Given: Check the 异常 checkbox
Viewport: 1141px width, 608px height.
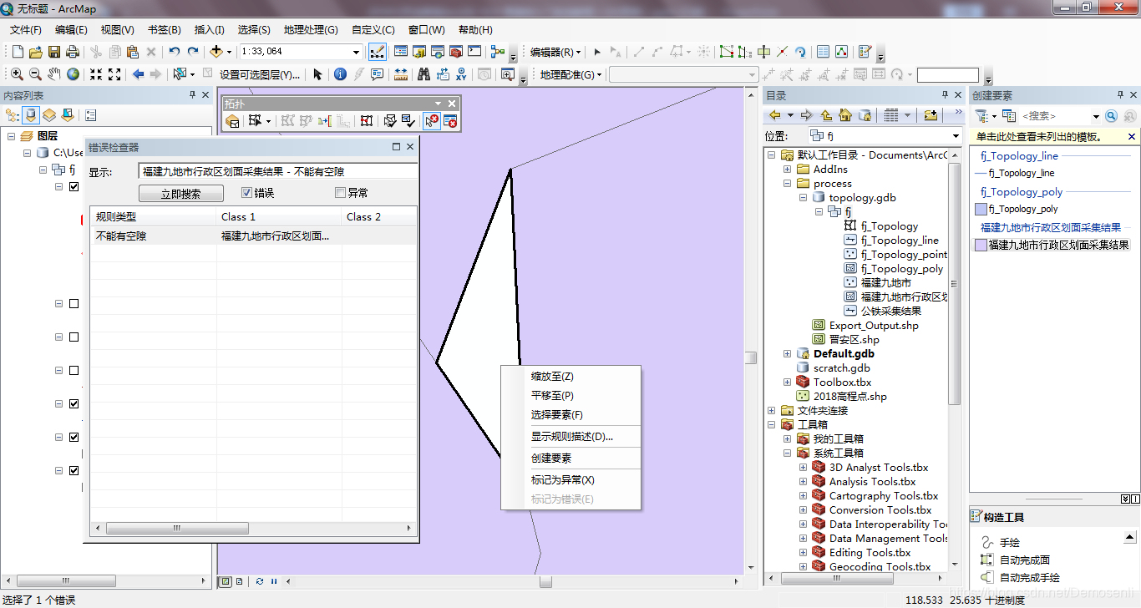Looking at the screenshot, I should [340, 193].
